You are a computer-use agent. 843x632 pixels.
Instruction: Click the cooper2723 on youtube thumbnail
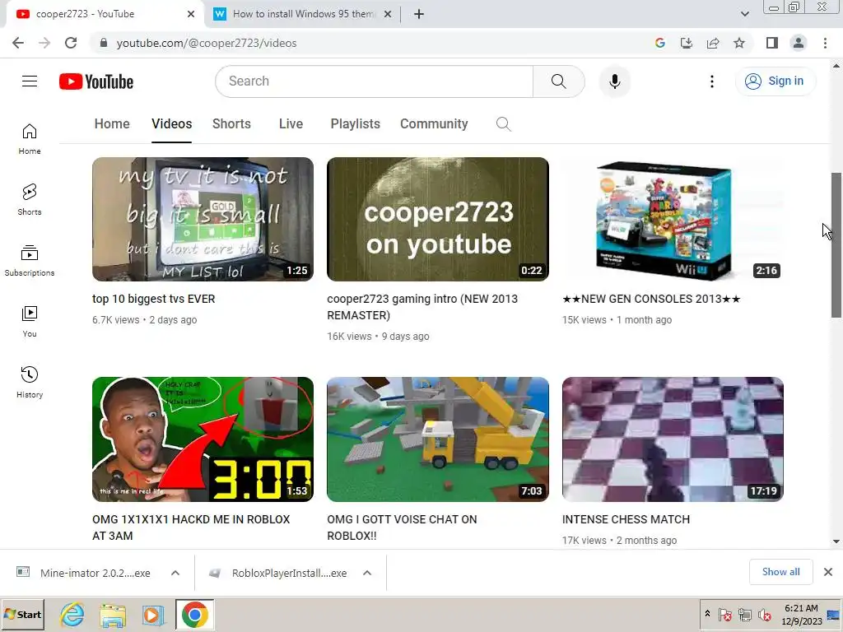point(438,219)
